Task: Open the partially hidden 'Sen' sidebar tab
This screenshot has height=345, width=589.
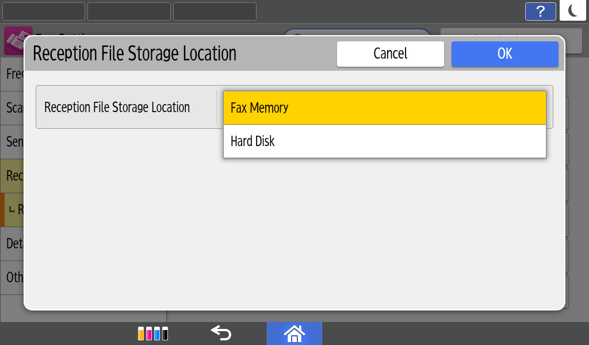Action: (13, 141)
